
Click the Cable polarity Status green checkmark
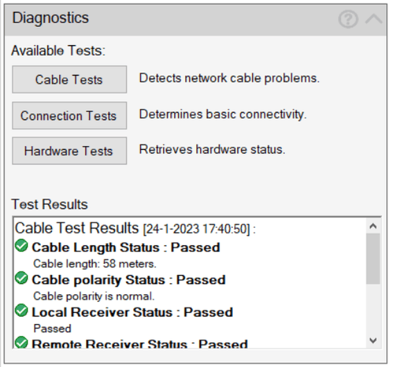(21, 278)
